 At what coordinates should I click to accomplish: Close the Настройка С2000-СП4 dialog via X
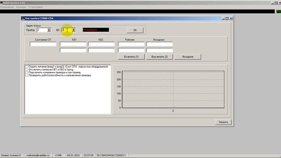coord(231,18)
